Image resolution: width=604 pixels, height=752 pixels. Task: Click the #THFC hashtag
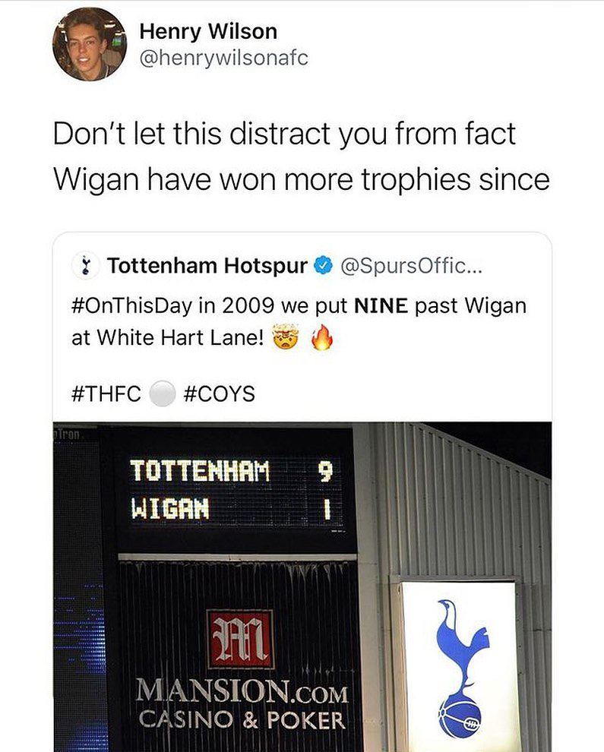coord(106,393)
